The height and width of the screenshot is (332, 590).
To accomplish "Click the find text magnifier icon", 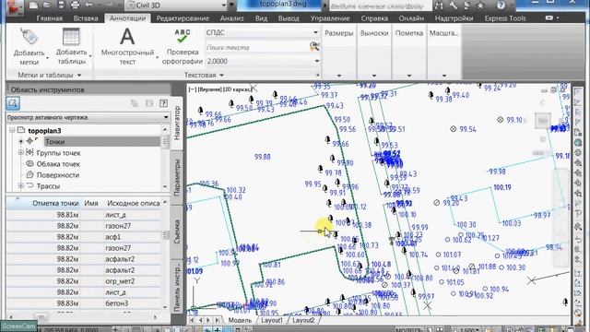I will (314, 47).
